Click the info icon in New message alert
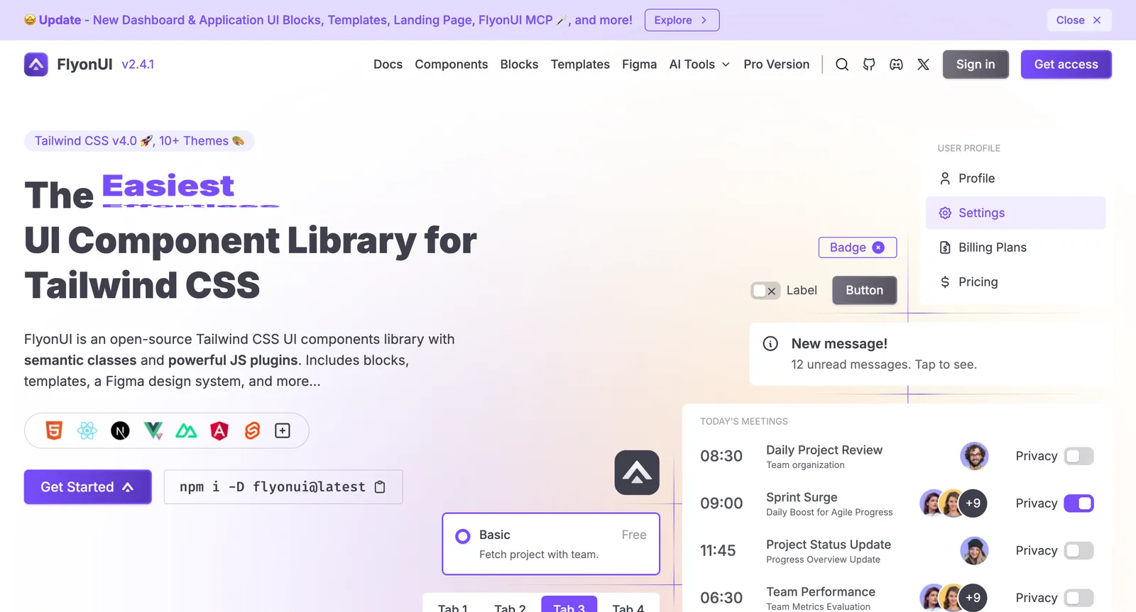This screenshot has width=1136, height=612. point(770,344)
